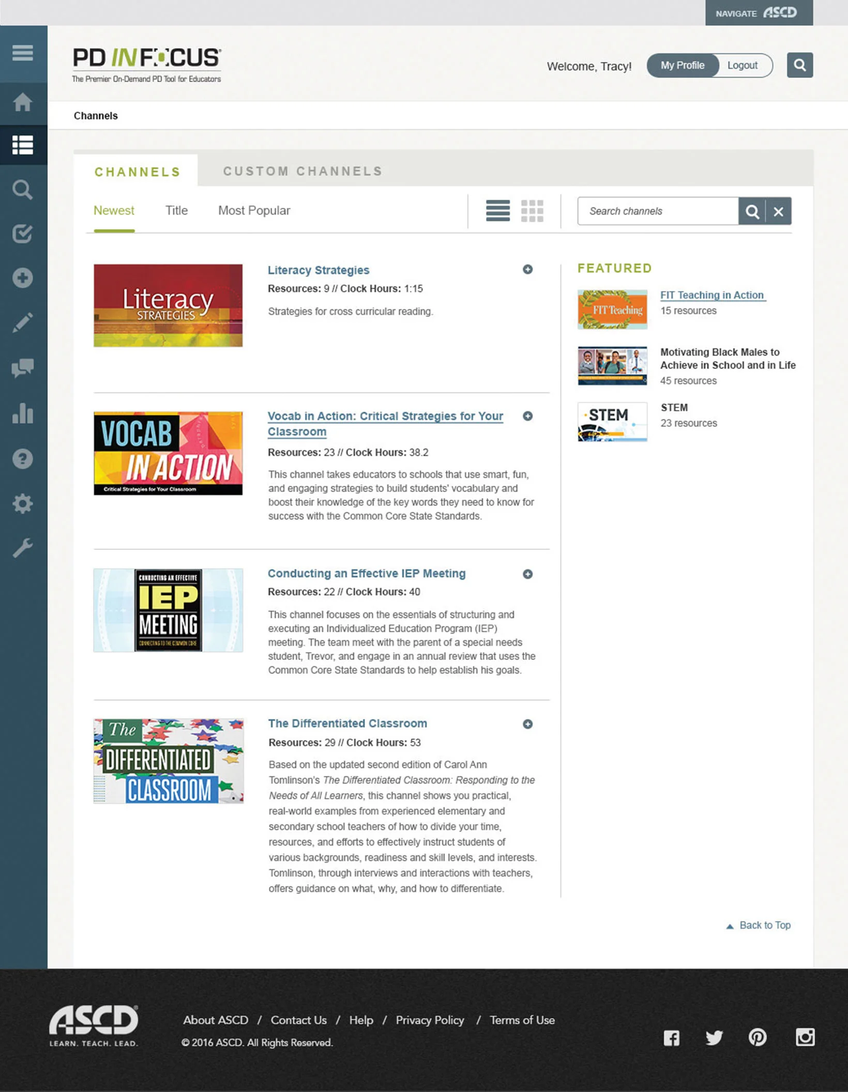Click the Channels breadcrumb

pyautogui.click(x=96, y=116)
